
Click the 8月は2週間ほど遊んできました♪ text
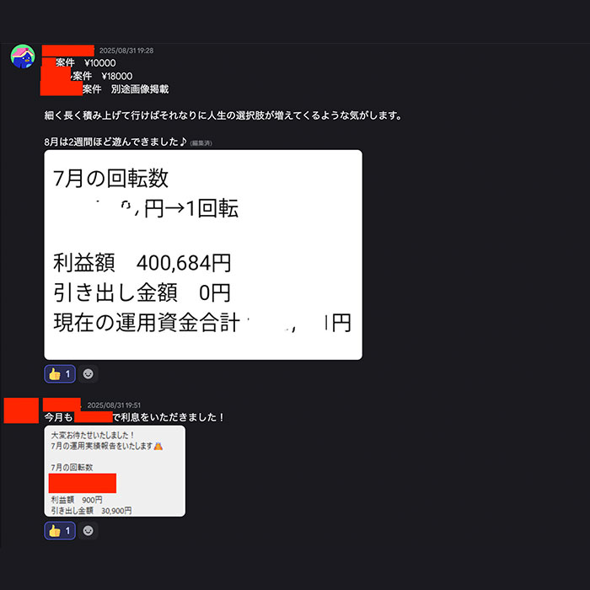coord(115,142)
